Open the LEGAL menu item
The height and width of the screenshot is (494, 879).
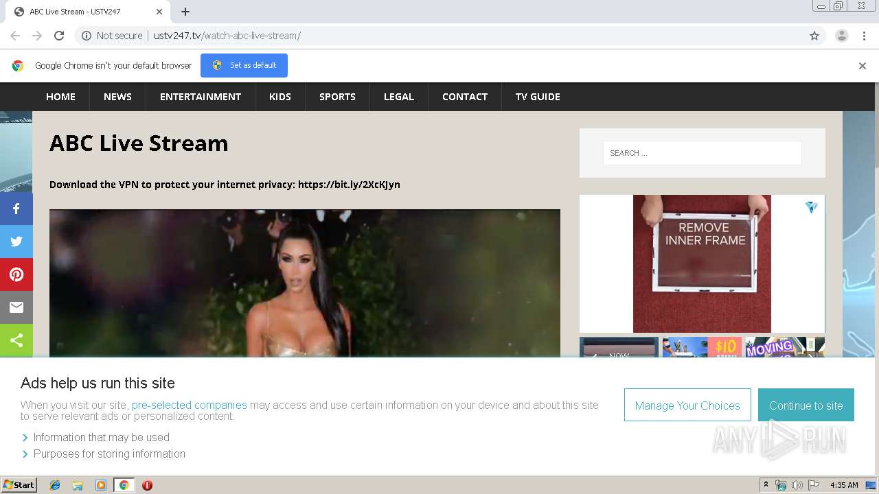click(399, 97)
